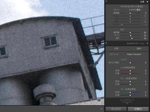
Task: Click the 切り抜き後の周辺光量補正 heading
Action: point(132,6)
